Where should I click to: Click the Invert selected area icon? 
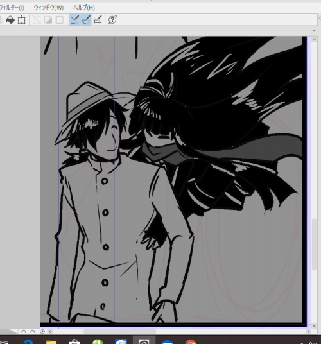[x=48, y=20]
